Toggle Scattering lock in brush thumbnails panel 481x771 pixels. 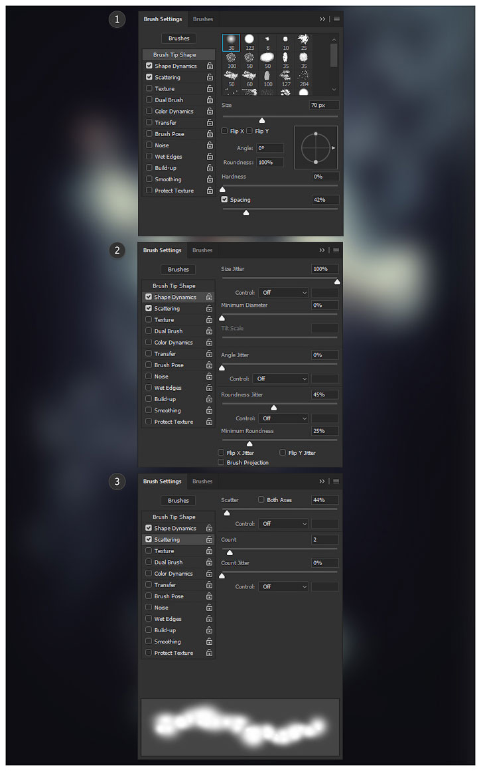[210, 77]
